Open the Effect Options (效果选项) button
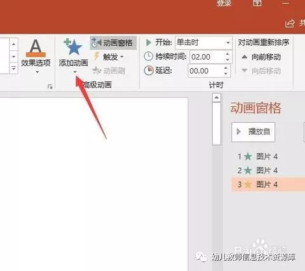 36,56
